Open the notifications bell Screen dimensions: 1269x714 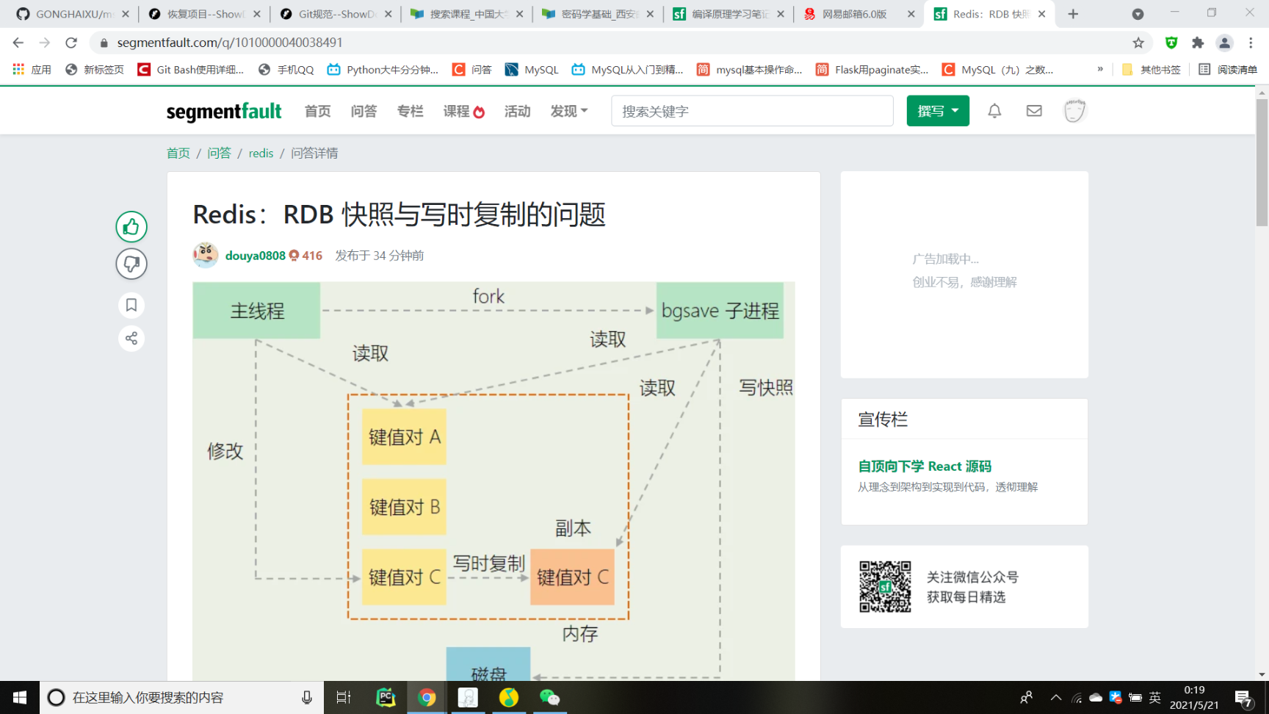[994, 111]
